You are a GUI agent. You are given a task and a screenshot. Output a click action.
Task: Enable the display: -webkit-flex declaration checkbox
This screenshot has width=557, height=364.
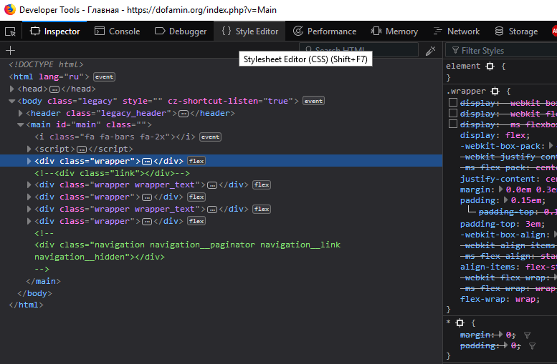coord(452,114)
